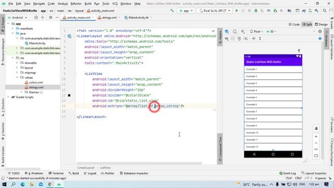Expand the Gradle Scripts node
Viewport: 334px width, 188px height.
pos(8,97)
